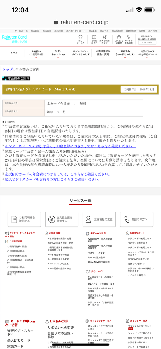The height and width of the screenshot is (349, 161).
Task: Tap the battery icon in status bar
Action: click(x=150, y=10)
